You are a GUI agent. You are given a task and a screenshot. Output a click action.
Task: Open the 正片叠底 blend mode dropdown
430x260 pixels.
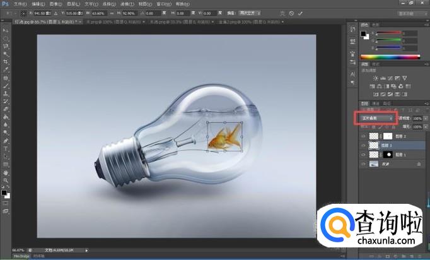click(376, 117)
